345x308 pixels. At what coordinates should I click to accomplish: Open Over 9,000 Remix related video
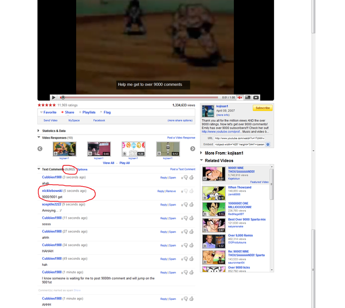240,235
